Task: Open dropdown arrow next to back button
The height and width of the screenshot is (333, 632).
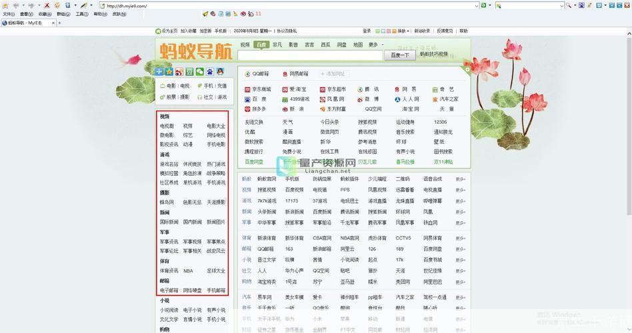Action: click(x=23, y=5)
